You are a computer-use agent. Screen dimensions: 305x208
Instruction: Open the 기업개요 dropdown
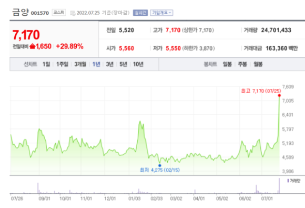tap(161, 13)
